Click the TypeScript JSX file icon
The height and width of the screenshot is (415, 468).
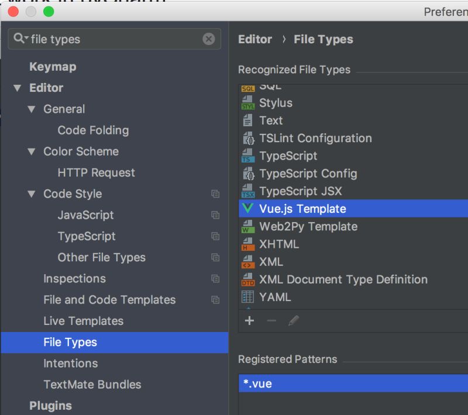point(249,191)
